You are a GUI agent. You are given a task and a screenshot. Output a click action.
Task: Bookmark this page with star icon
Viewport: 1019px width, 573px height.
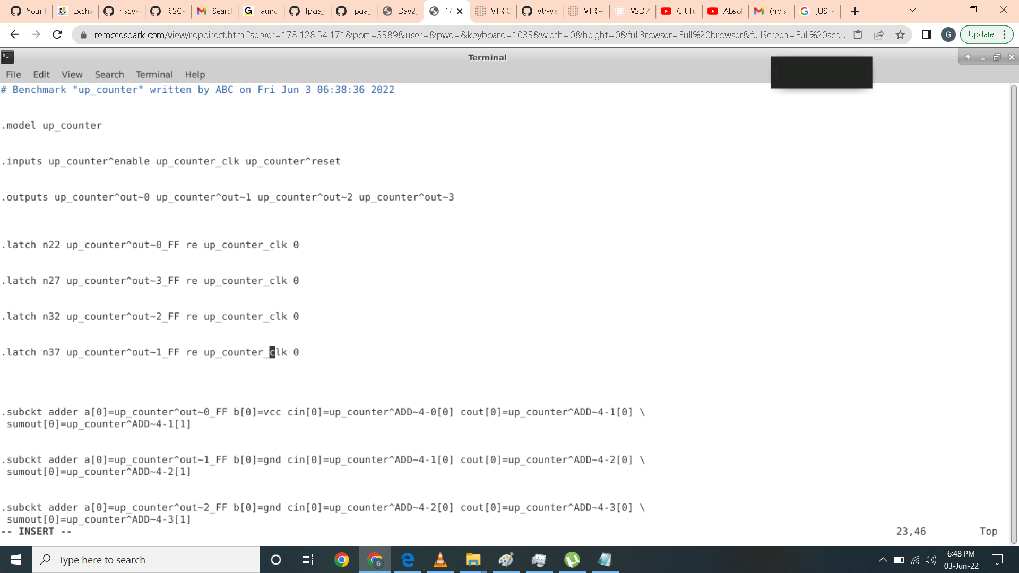(900, 34)
